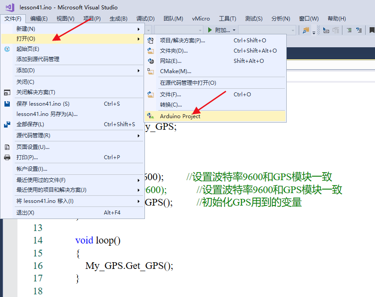
Task: Open the 团队(M) menu
Action: tap(173, 19)
